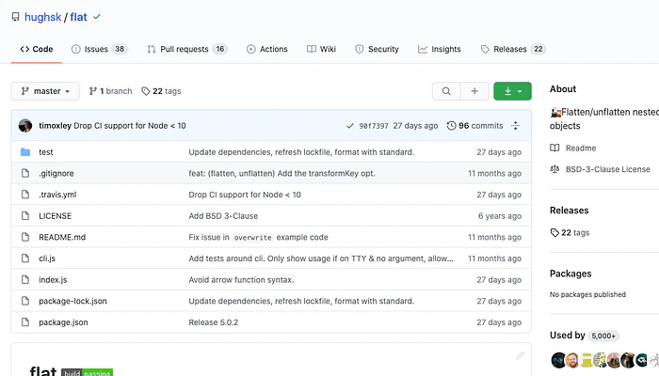Click the .gitignore file icon

[x=25, y=173]
